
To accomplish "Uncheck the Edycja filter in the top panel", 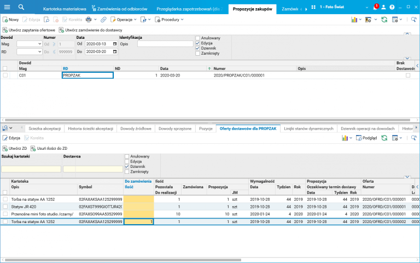I will tap(197, 43).
